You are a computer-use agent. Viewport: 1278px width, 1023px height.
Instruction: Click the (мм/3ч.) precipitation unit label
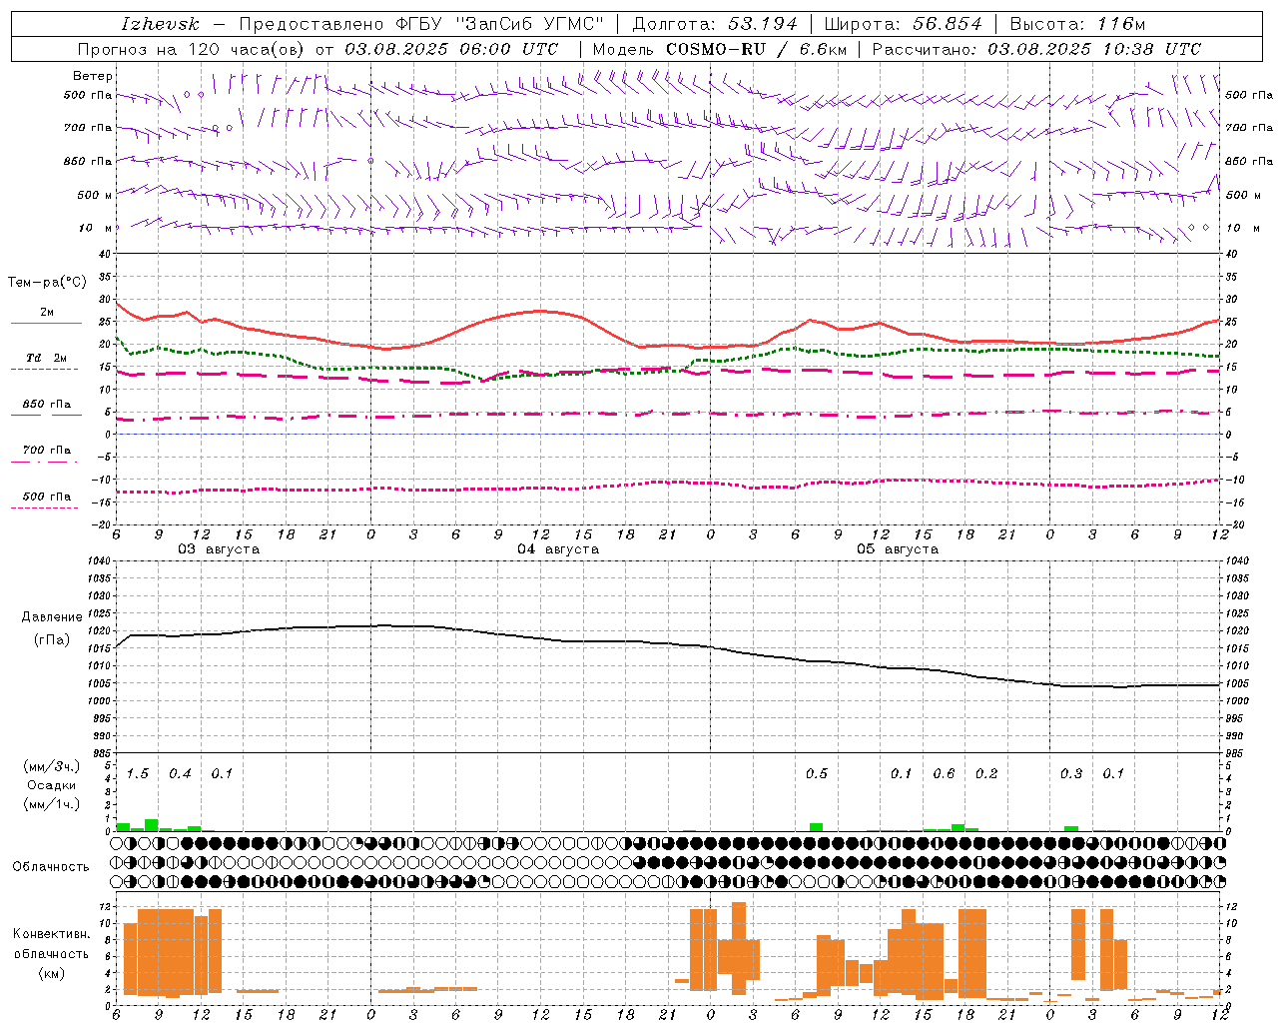[51, 767]
